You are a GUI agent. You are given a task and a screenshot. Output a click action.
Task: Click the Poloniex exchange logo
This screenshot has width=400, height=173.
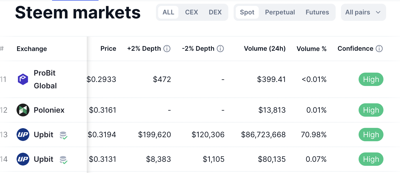(23, 110)
